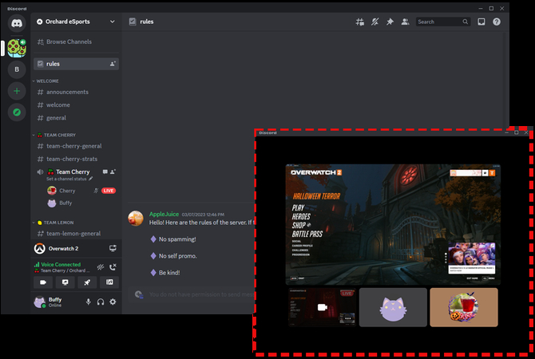535x359 pixels.
Task: Click the Search field in header
Action: coord(443,22)
